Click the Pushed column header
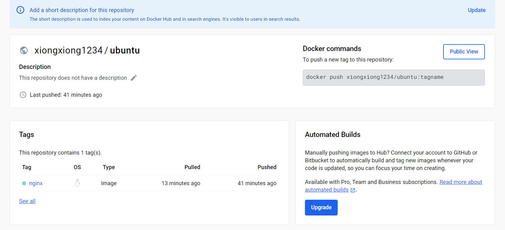 coord(267,167)
